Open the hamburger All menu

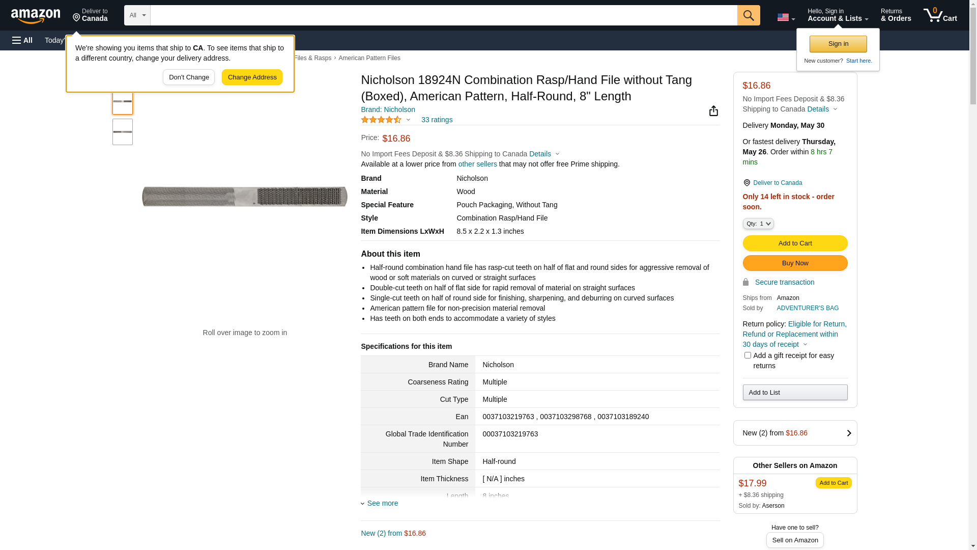22,40
